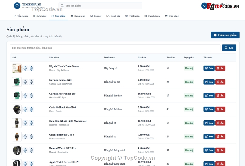Hide Casio G-Shock GA-2100 with Ẩn

click(220, 109)
